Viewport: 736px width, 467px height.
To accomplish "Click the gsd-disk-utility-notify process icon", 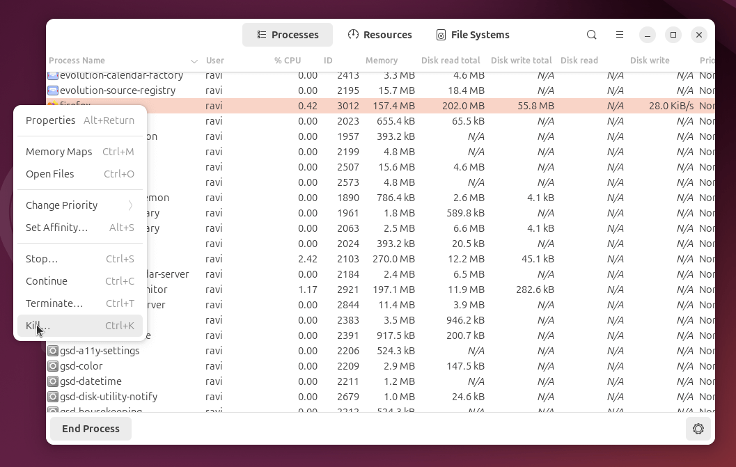I will point(53,397).
